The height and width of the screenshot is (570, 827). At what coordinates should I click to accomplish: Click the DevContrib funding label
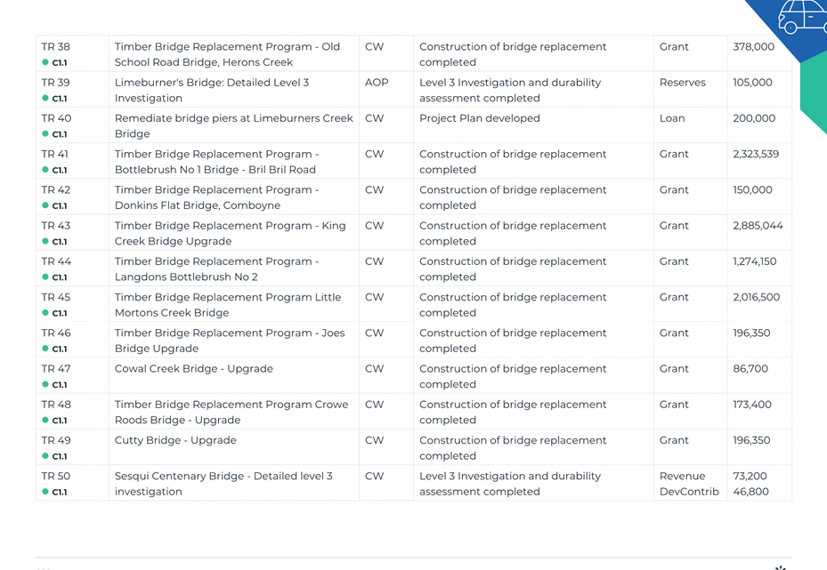point(689,492)
